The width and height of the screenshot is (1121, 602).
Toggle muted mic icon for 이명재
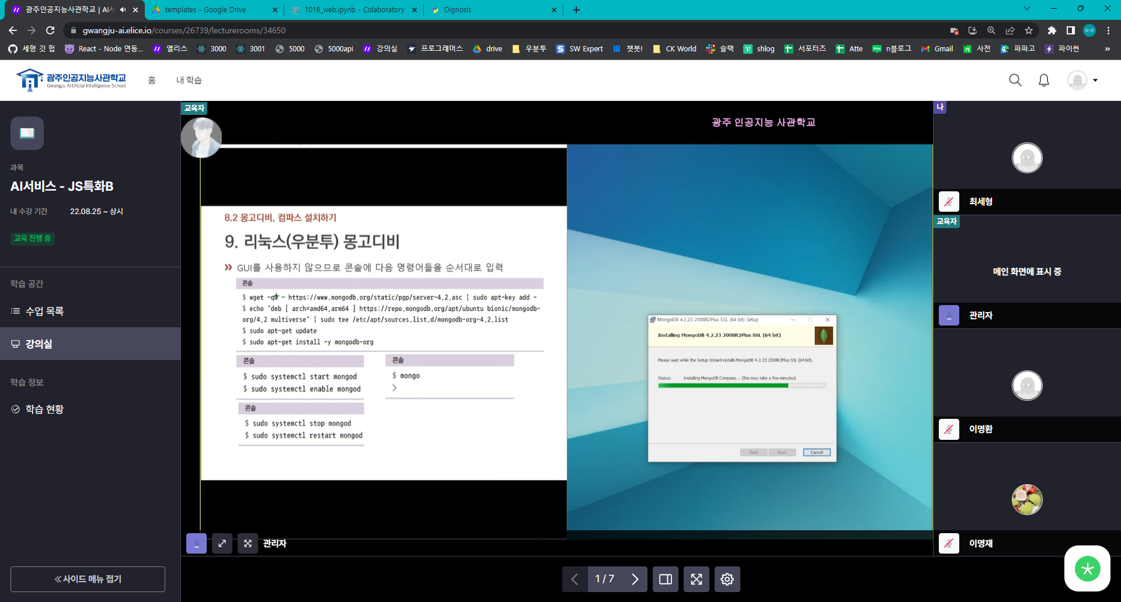[949, 543]
